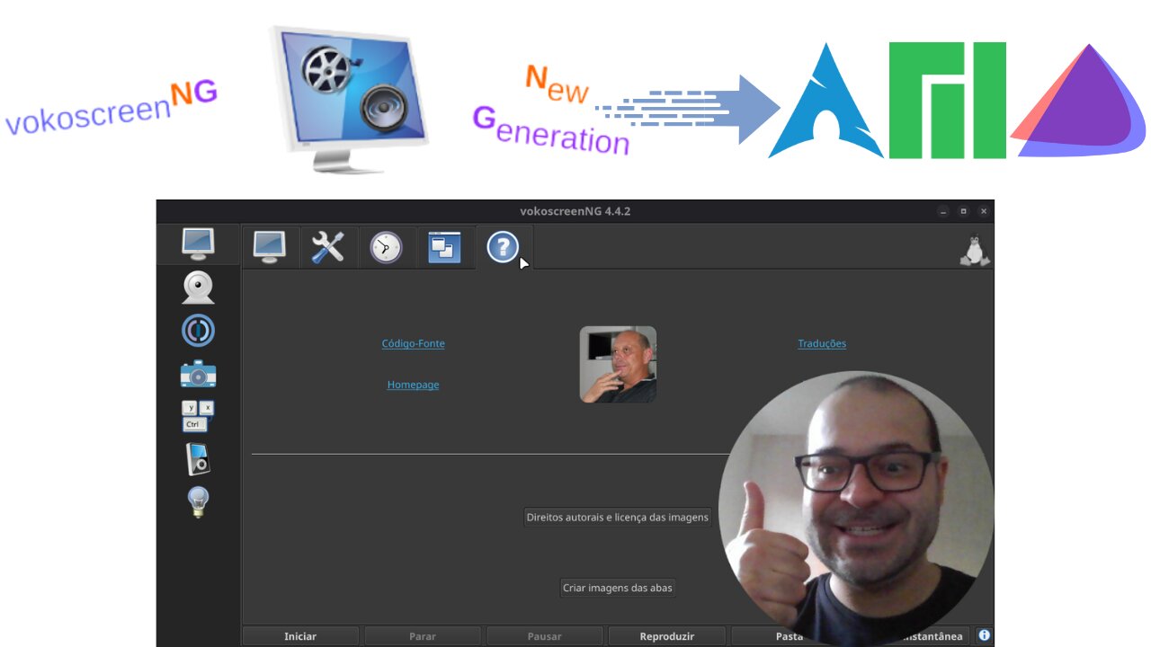Switch to the wrench settings tab

(327, 246)
